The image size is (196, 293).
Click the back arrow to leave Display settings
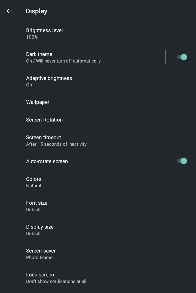[9, 11]
